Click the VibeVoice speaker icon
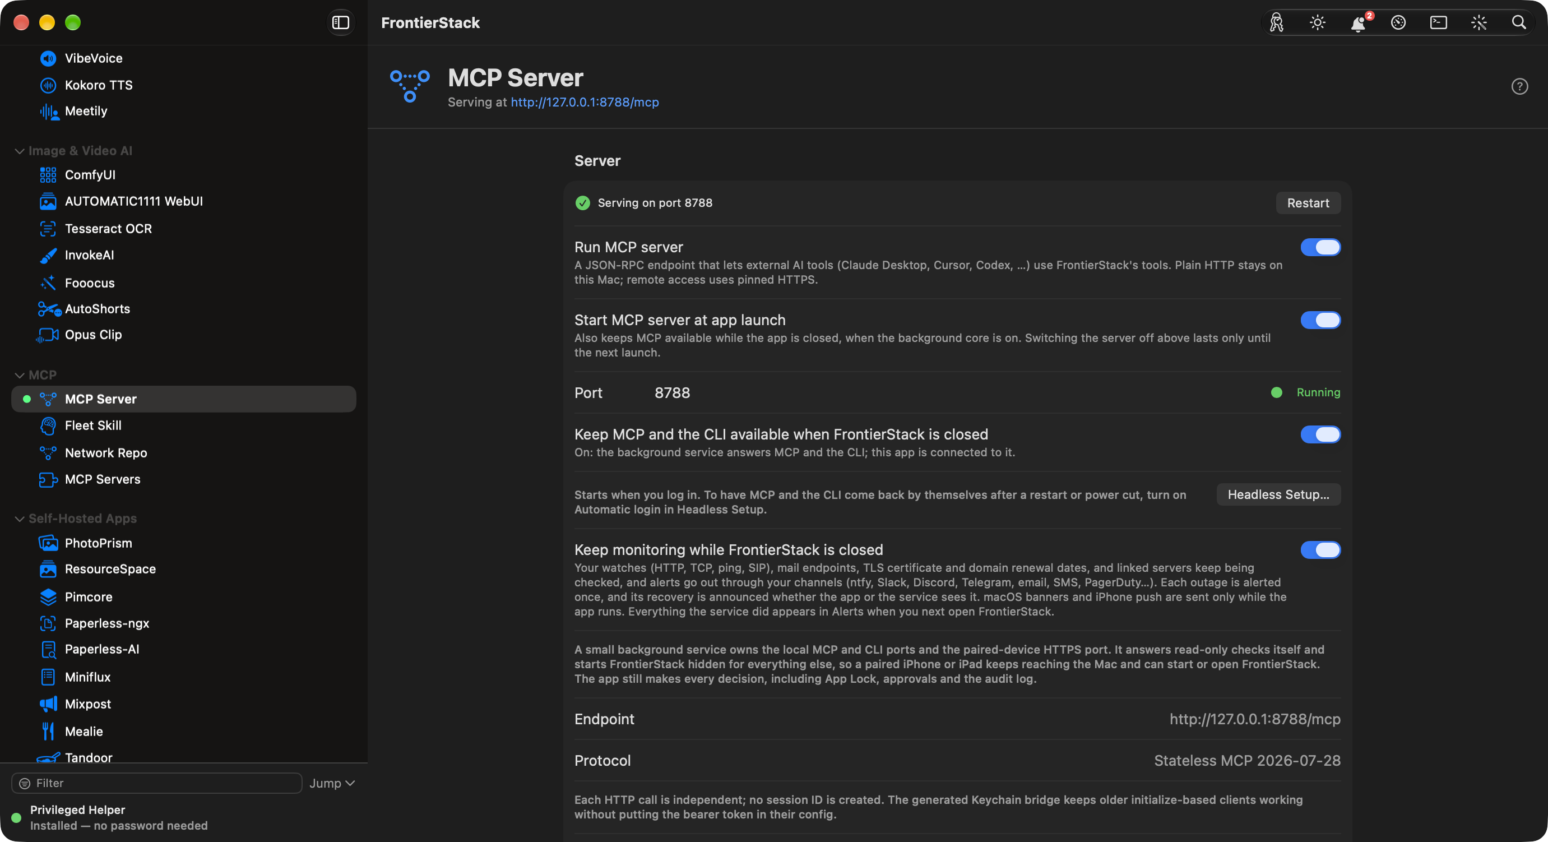 click(x=48, y=58)
